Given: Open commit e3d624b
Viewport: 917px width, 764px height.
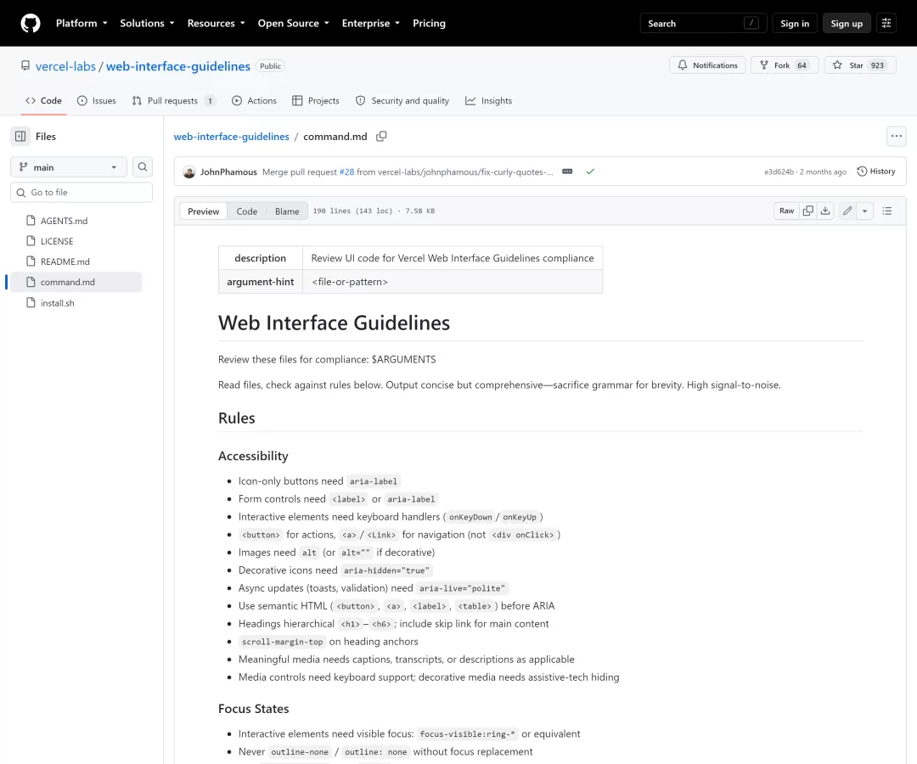Looking at the screenshot, I should pyautogui.click(x=779, y=171).
